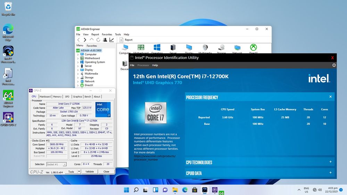Switch to Bench tab in CPU-Z
The width and height of the screenshot is (347, 195).
click(88, 96)
